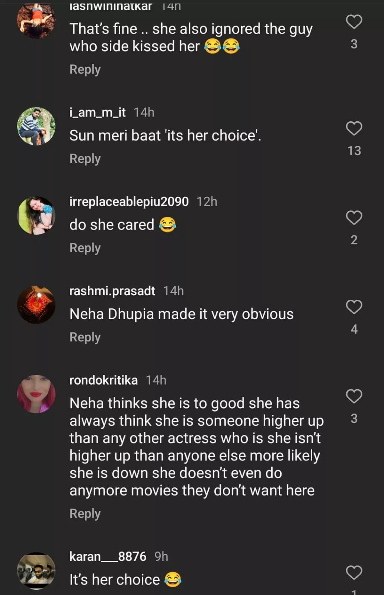Reply to rondokritika's comment
Image resolution: width=384 pixels, height=595 pixels.
point(85,514)
